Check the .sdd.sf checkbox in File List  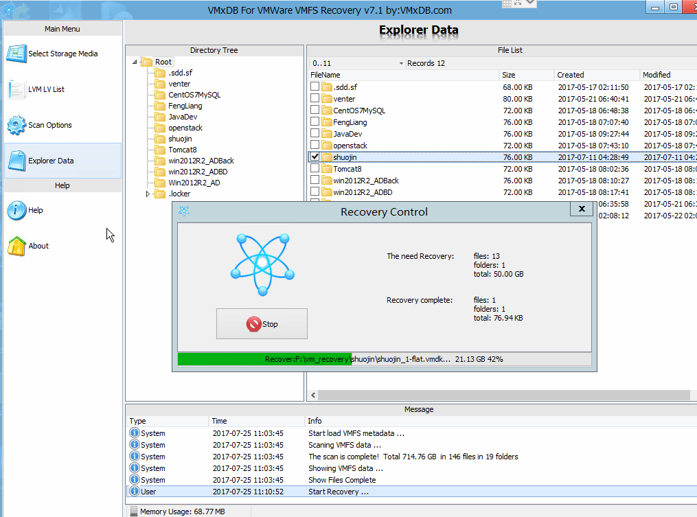[315, 87]
